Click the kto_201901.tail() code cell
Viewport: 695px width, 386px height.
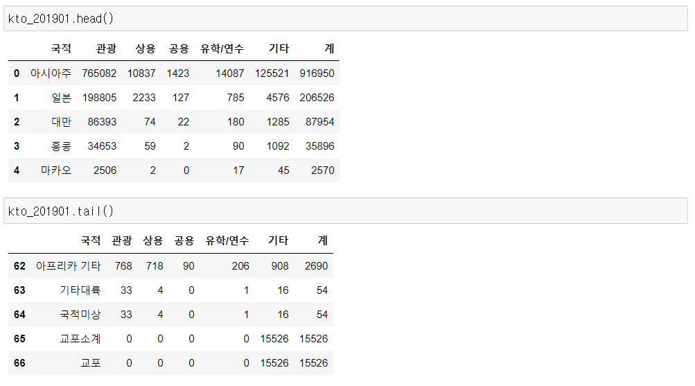coord(346,211)
